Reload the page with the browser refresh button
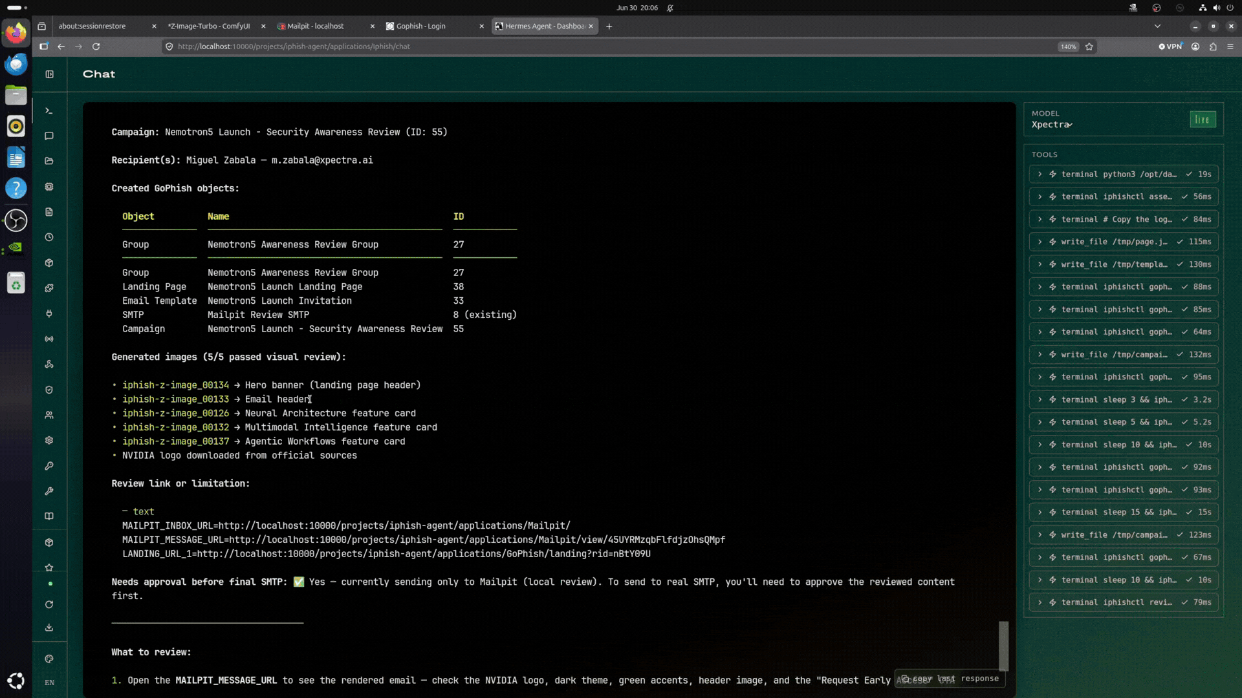This screenshot has height=698, width=1242. click(x=96, y=47)
